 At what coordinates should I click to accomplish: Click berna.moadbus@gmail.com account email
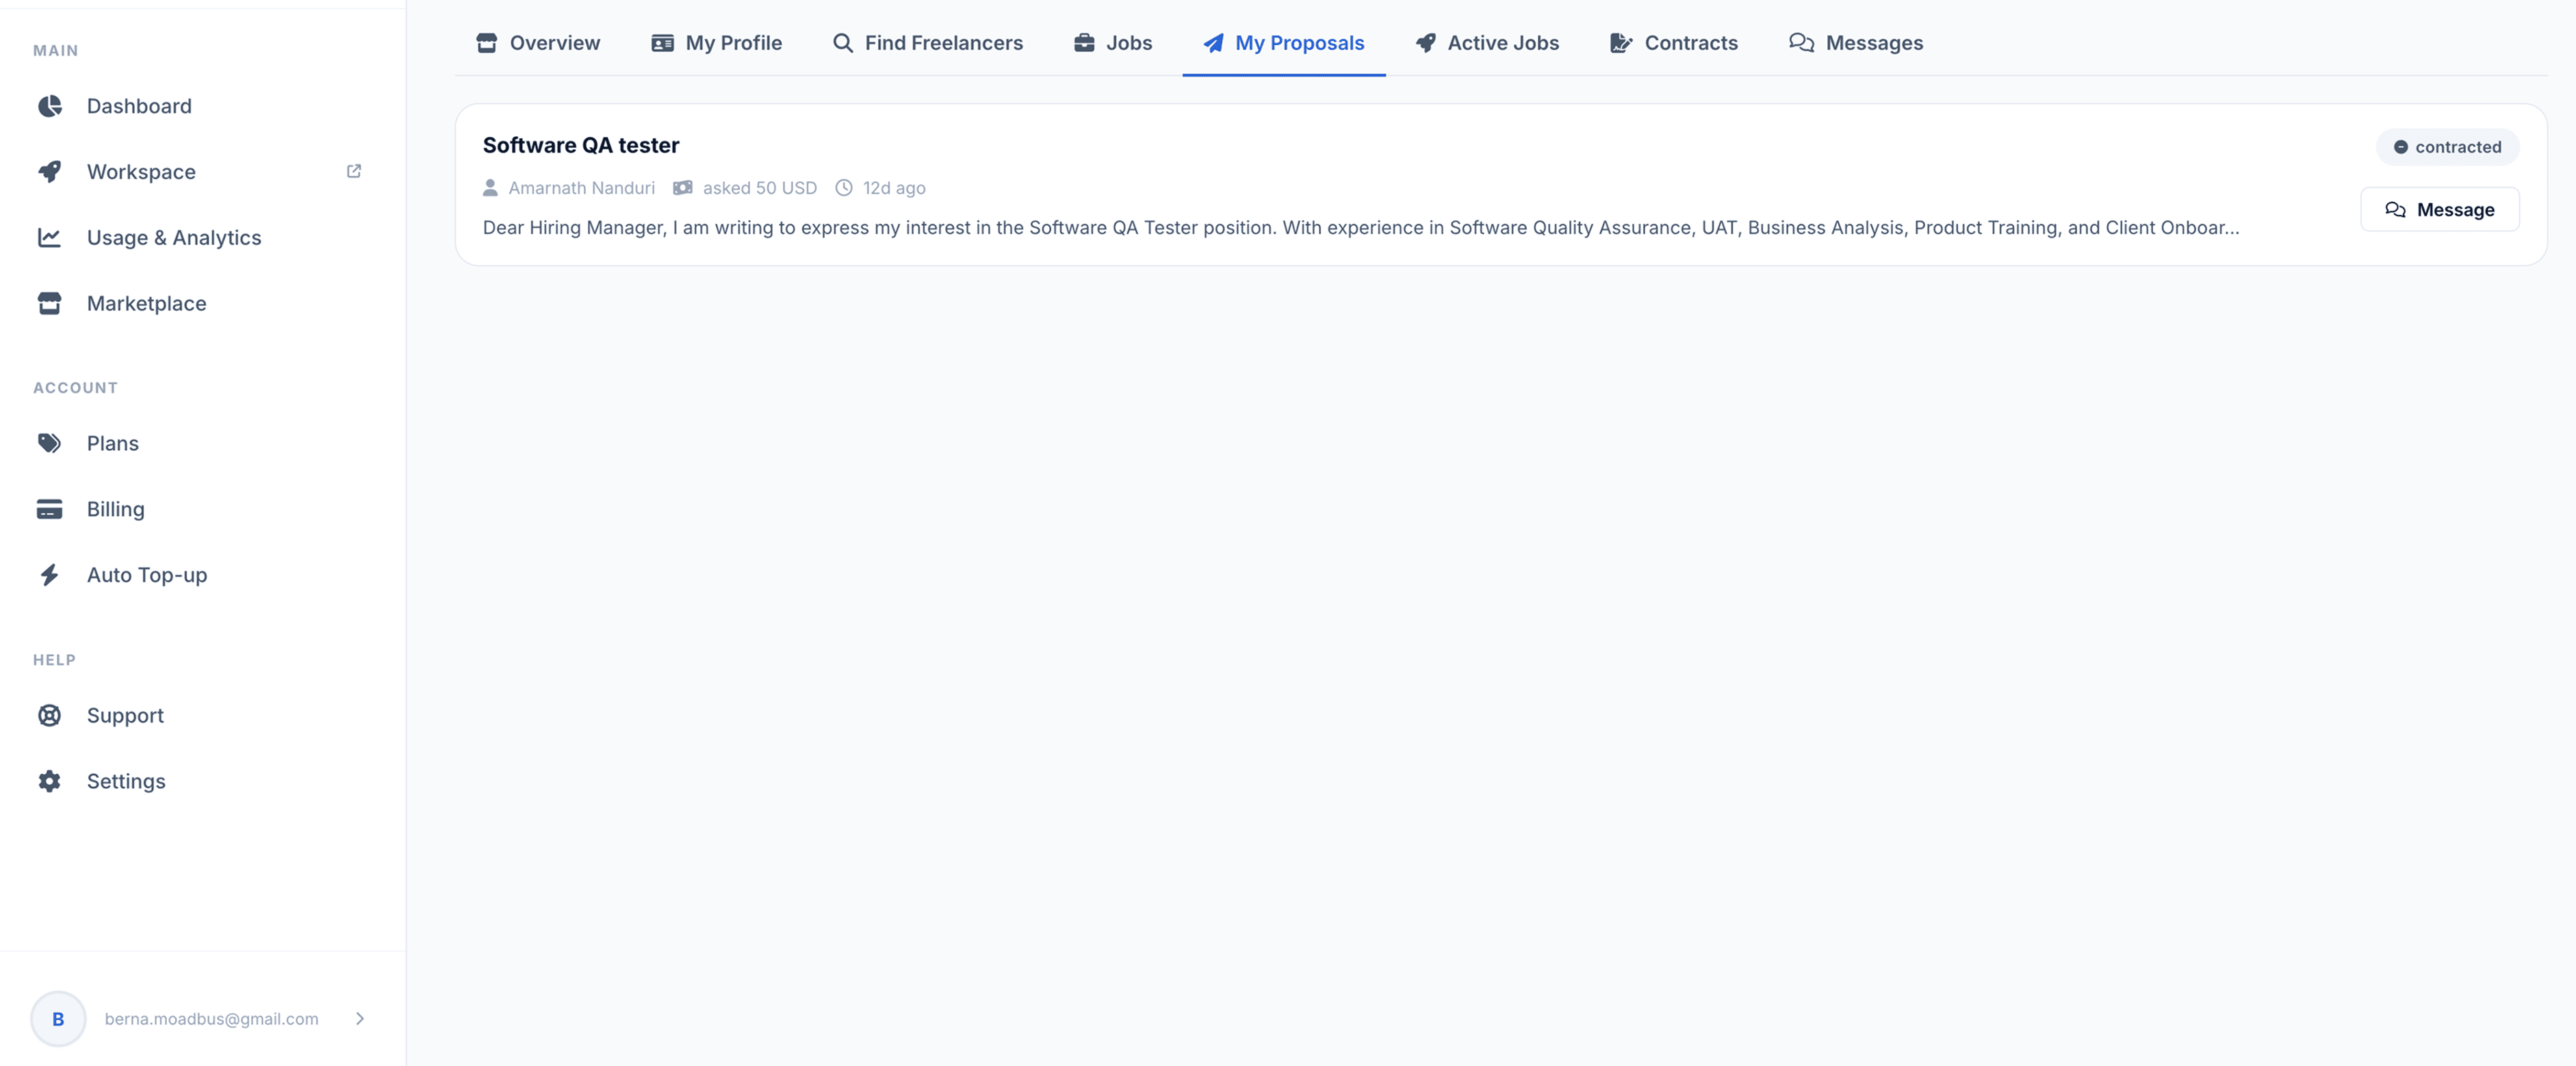pos(212,1019)
